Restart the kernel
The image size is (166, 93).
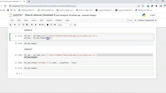click(51, 25)
